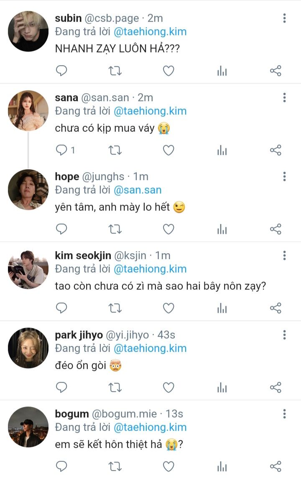Expand options menu for park jihyo's tweet
The height and width of the screenshot is (478, 301).
[x=284, y=335]
